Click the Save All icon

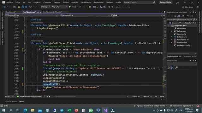tap(26, 7)
